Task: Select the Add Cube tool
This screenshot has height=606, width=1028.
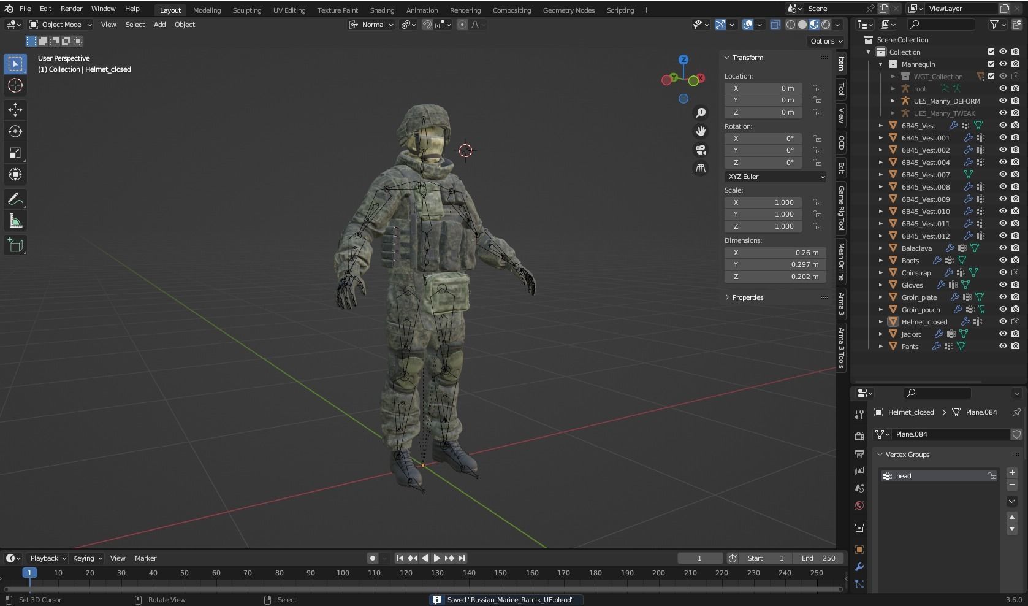Action: [x=15, y=245]
